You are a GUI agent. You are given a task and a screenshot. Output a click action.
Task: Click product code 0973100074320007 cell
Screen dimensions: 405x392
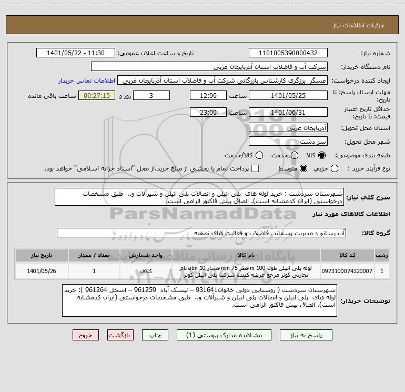pyautogui.click(x=347, y=271)
